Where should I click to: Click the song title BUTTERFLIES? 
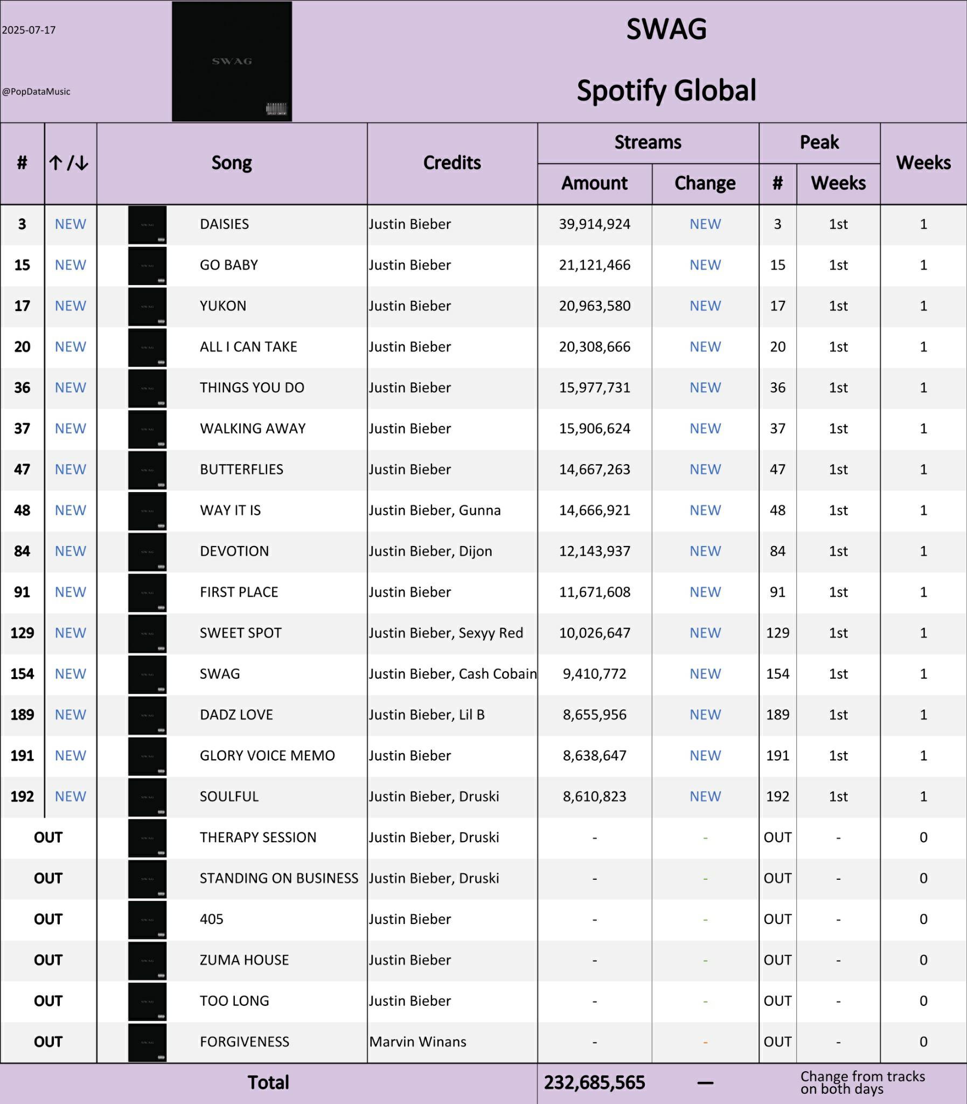[x=241, y=470]
